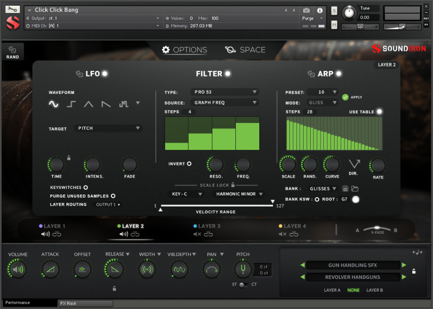
Task: Select the square LFO waveform
Action: (x=71, y=104)
